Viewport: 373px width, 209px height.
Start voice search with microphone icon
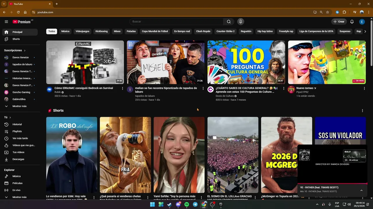[240, 22]
